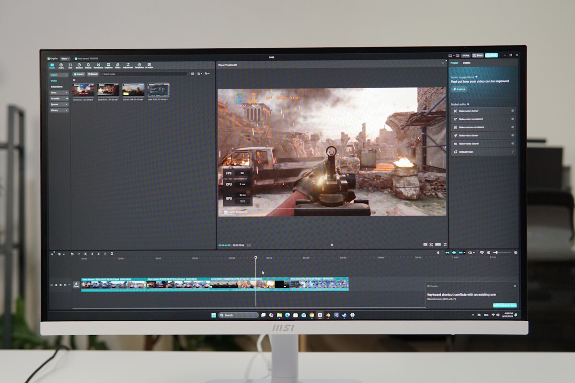The image size is (575, 383).
Task: Open the Stickers panel
Action: coord(79,66)
